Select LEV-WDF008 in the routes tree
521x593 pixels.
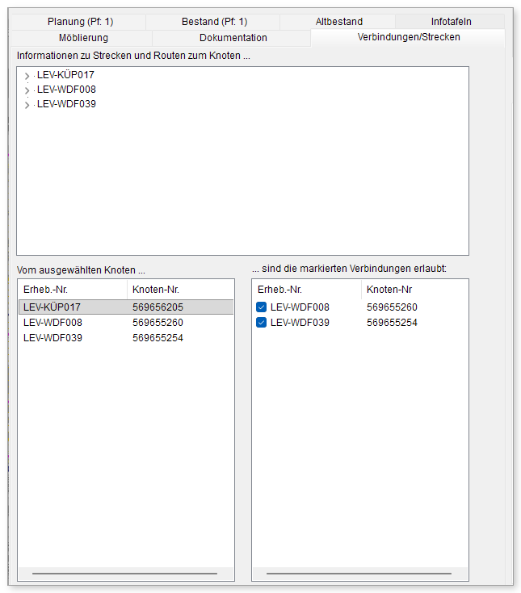pyautogui.click(x=66, y=90)
